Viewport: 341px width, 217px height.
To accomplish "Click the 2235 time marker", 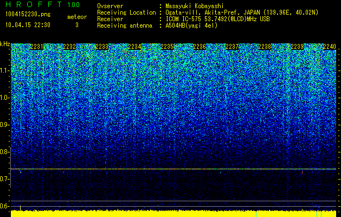I will click(x=167, y=47).
